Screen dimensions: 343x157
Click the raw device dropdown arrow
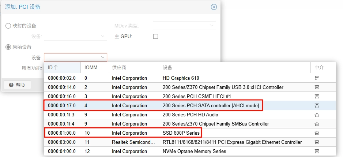103,57
